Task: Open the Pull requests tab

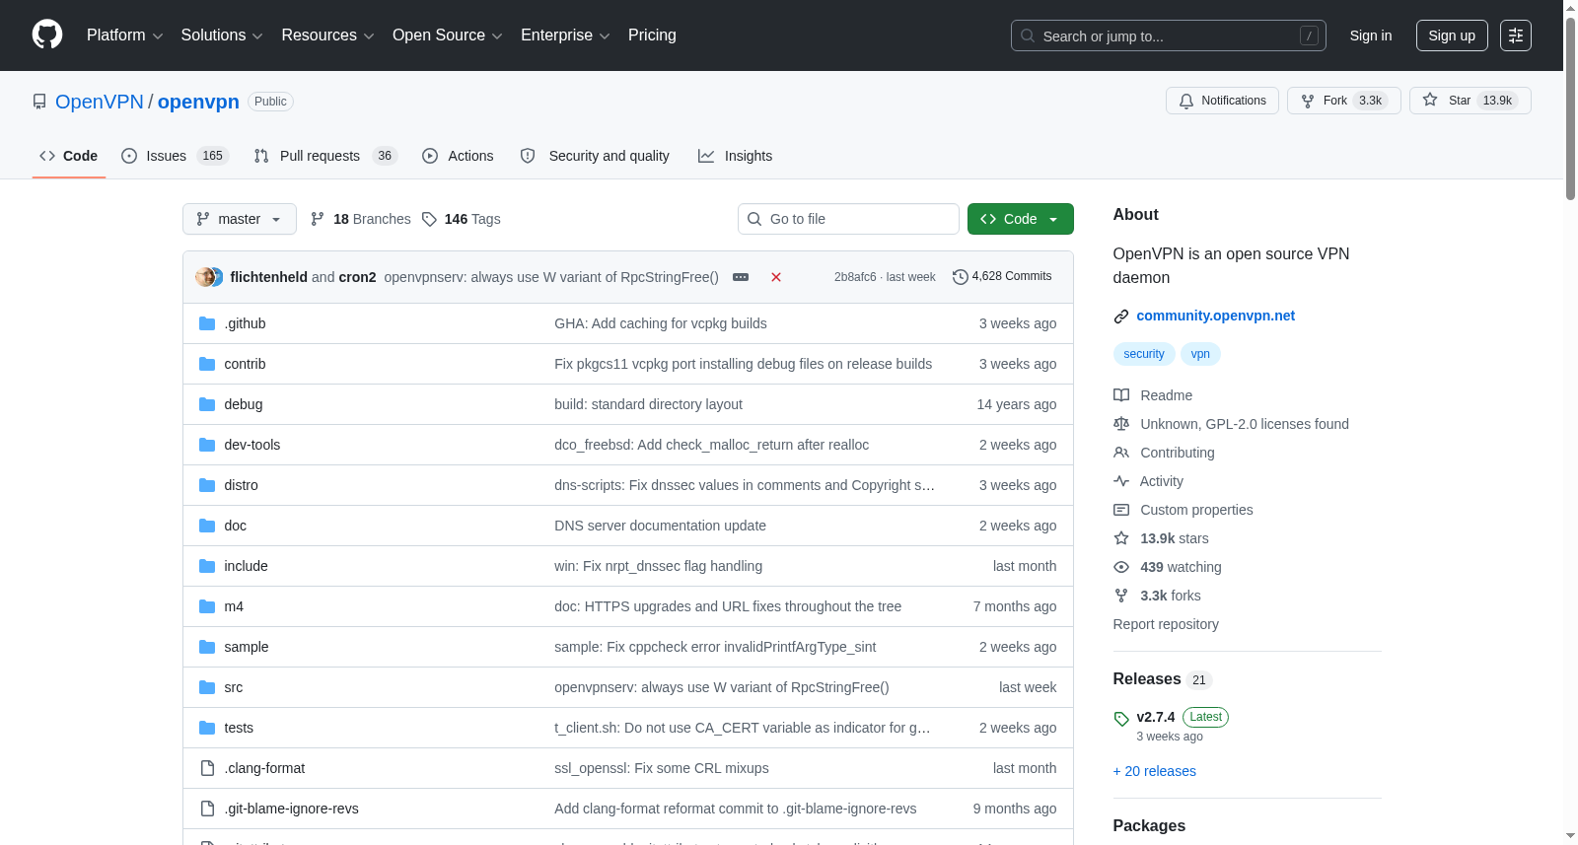Action: [x=324, y=156]
